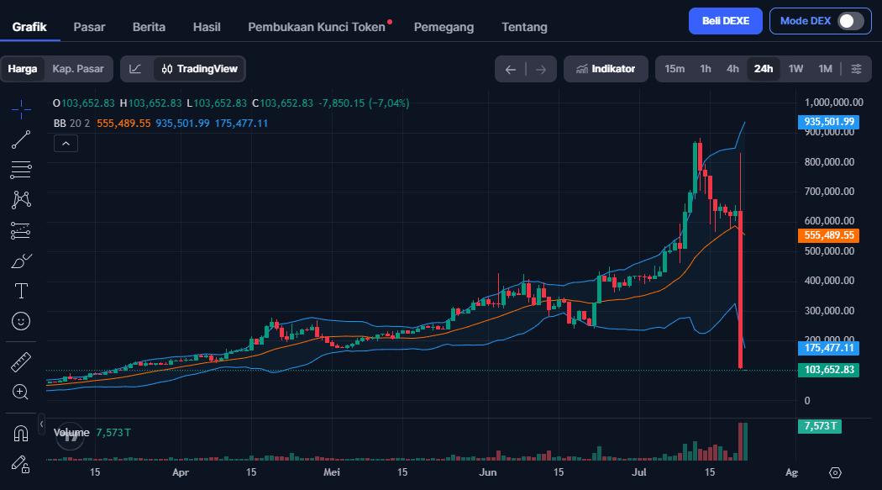Toggle the lock-all-drawings pencil icon
This screenshot has height=490, width=882.
[21, 464]
